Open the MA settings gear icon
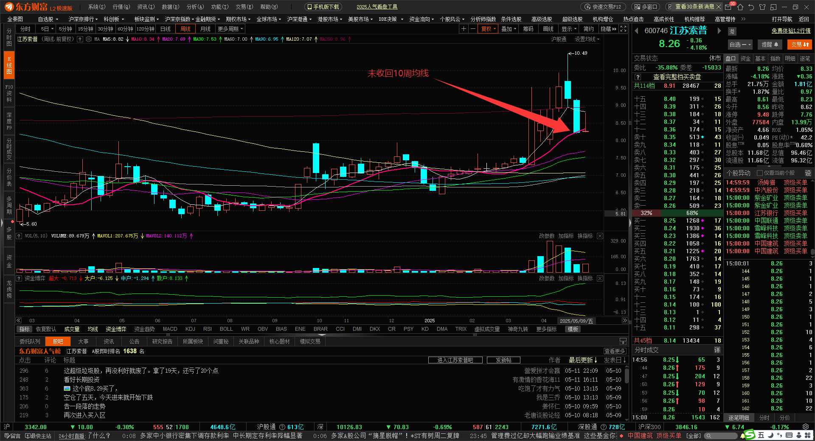This screenshot has height=441, width=815. tap(89, 39)
